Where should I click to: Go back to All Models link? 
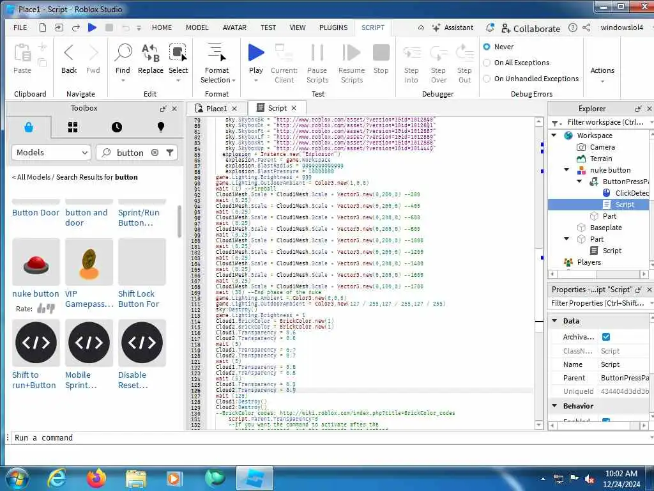coord(31,177)
